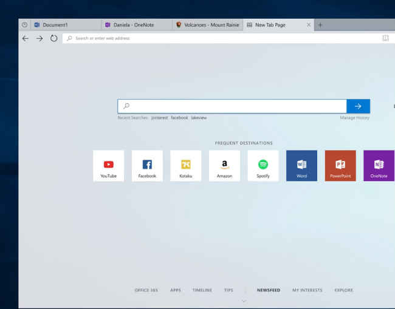Click the page icon on New Tab Page tab
The height and width of the screenshot is (309, 395).
click(x=250, y=25)
